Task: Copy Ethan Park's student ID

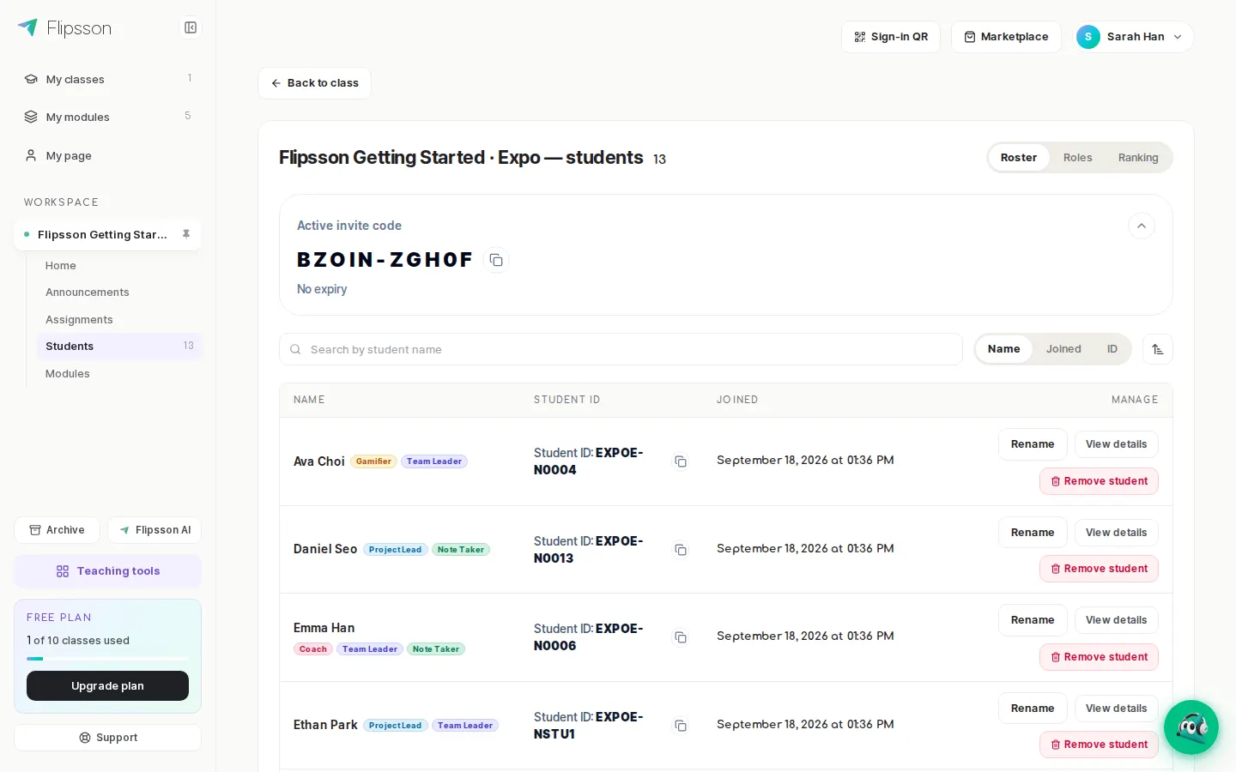Action: tap(681, 726)
